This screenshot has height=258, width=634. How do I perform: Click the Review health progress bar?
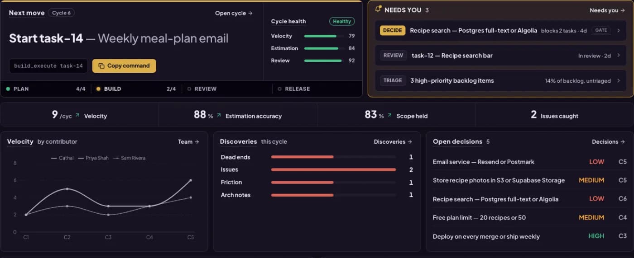click(324, 61)
